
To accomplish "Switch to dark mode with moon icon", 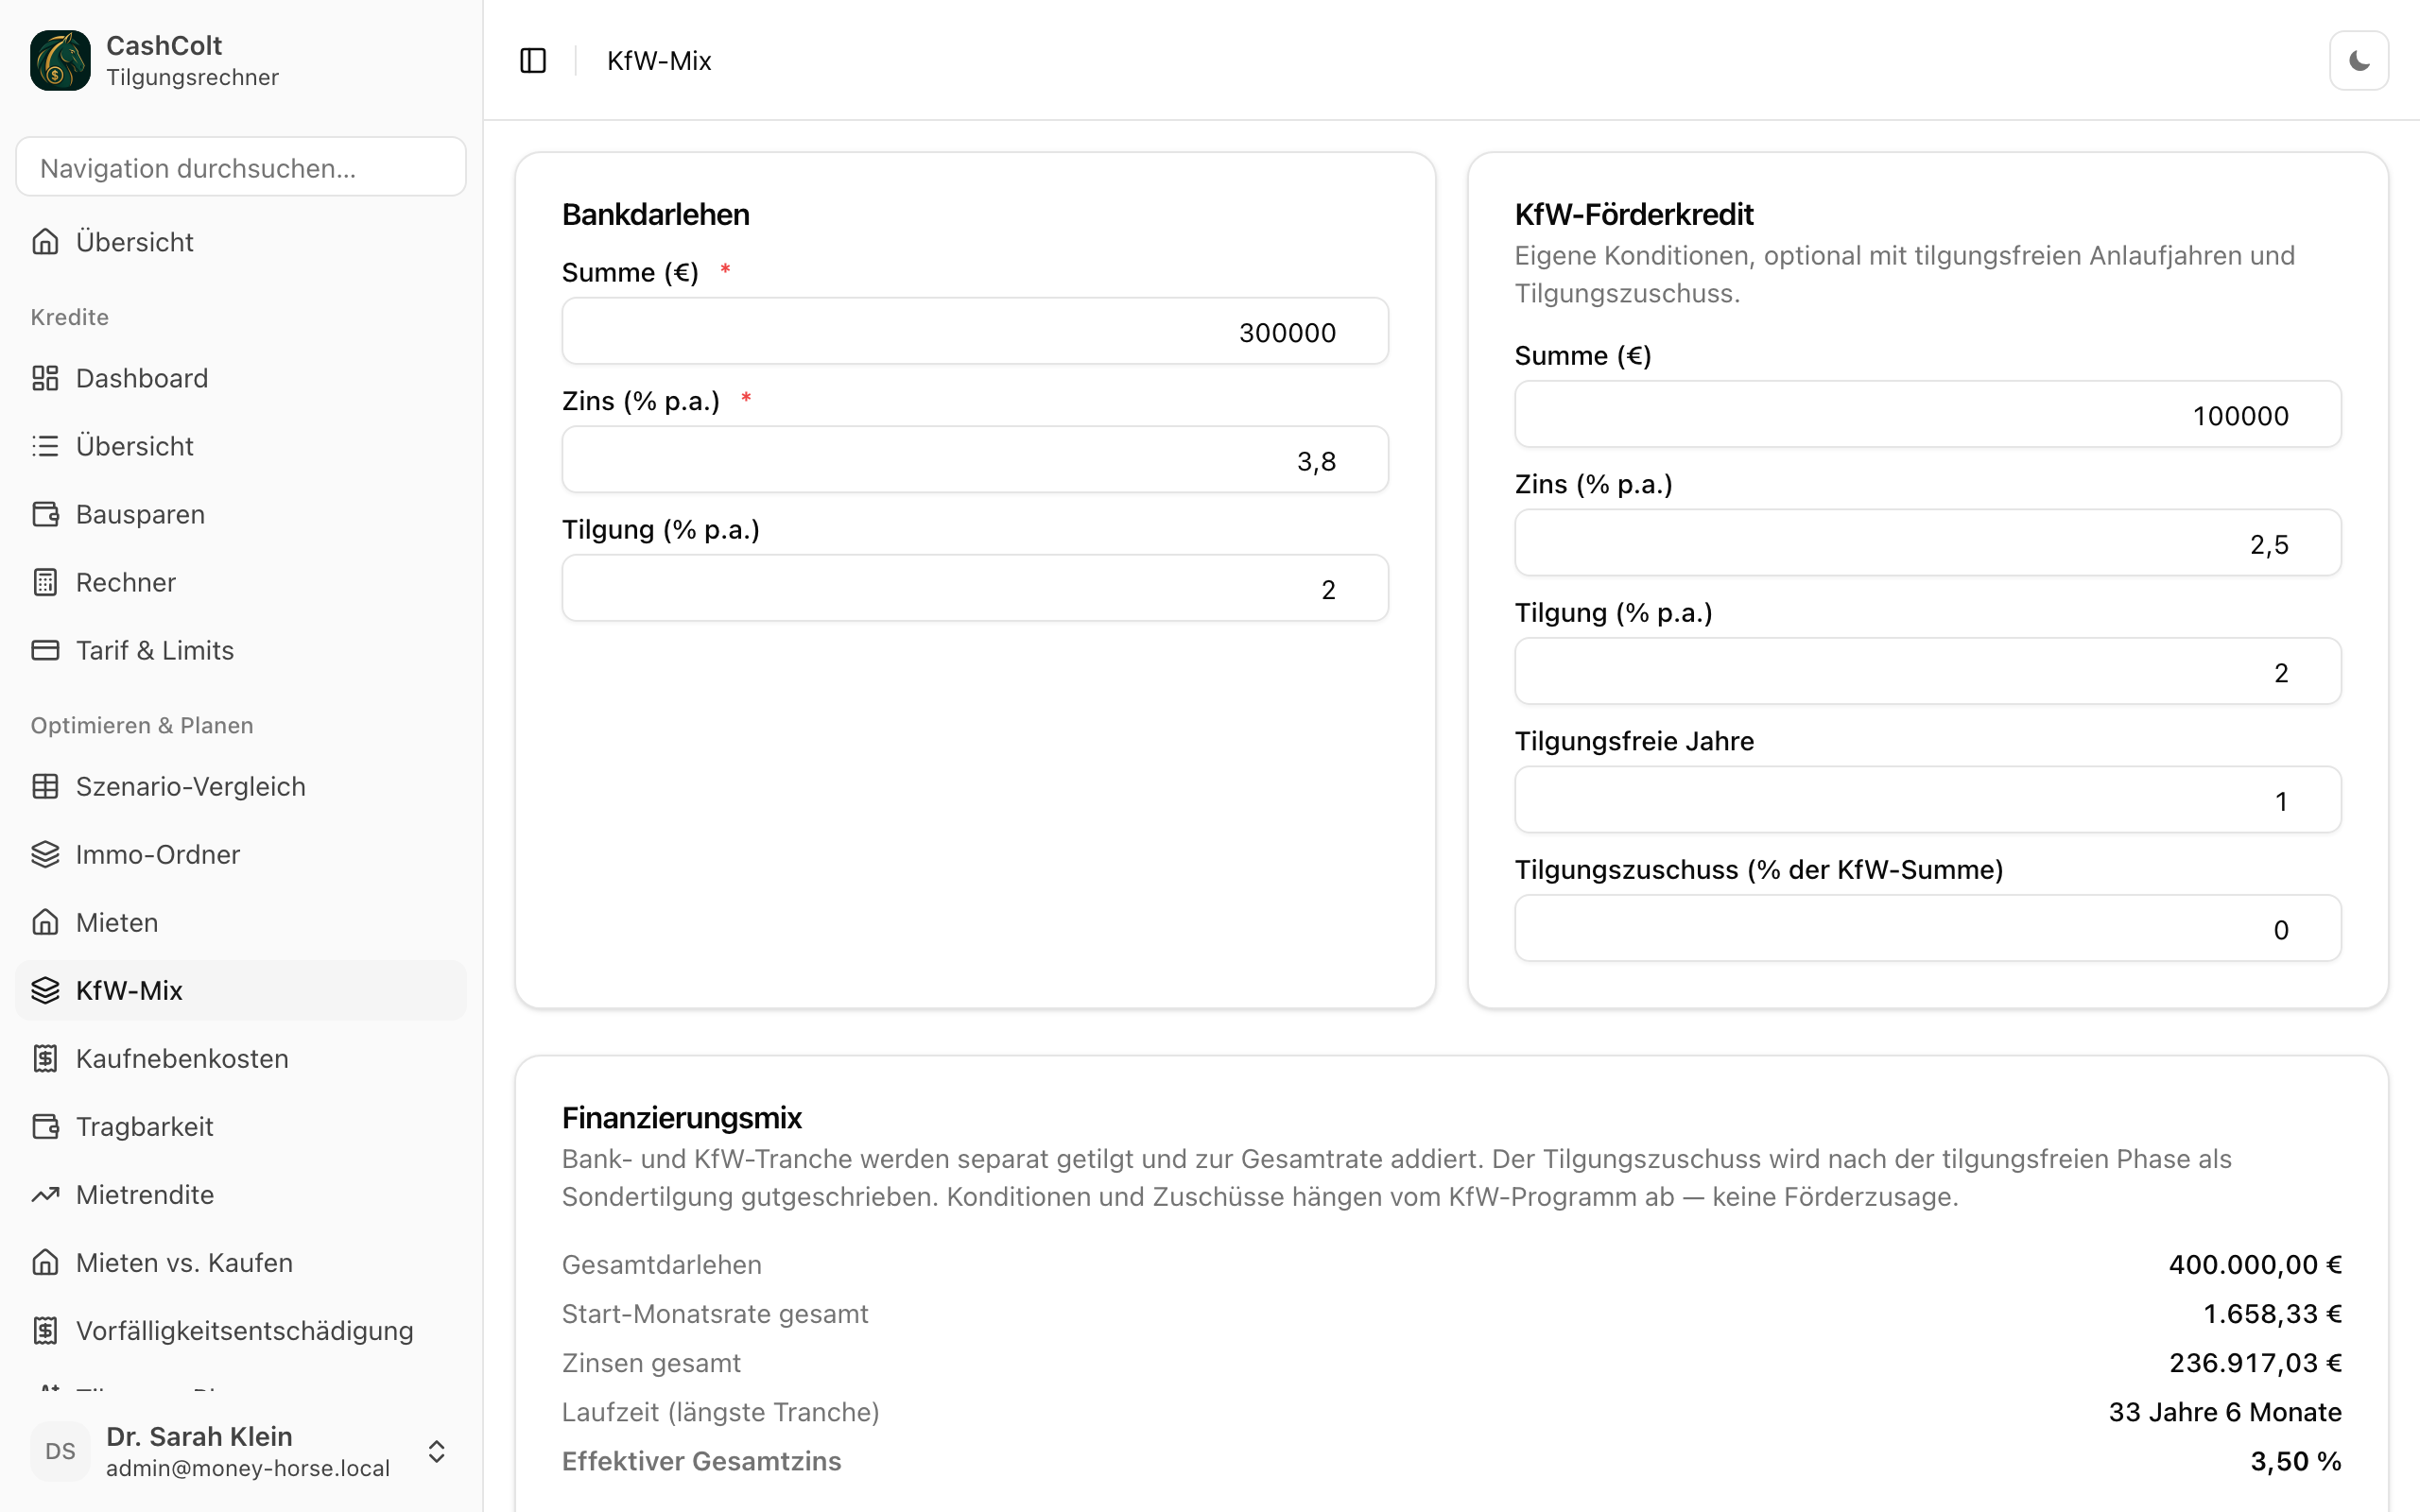I will tap(2358, 61).
